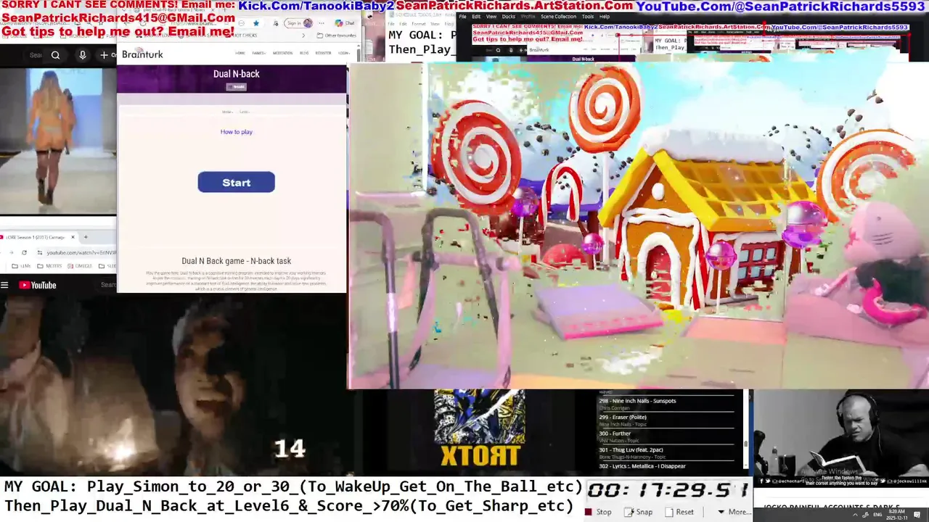Open a new tab next to LORE tab
Screen dimensions: 929x522
pos(86,237)
